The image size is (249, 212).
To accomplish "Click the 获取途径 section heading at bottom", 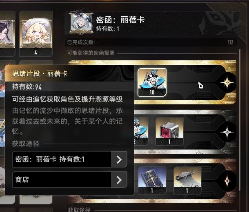I will click(x=79, y=210).
